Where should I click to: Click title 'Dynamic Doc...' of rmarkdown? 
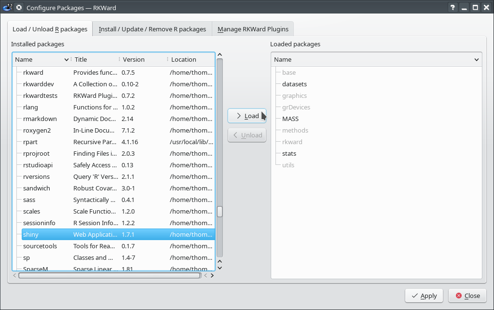pyautogui.click(x=95, y=119)
